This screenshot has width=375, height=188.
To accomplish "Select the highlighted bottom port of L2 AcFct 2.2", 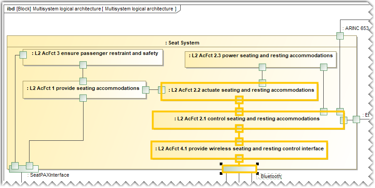I will 239,100.
